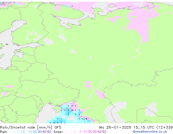Pick the Rain 10 legend color value

click(30, 132)
